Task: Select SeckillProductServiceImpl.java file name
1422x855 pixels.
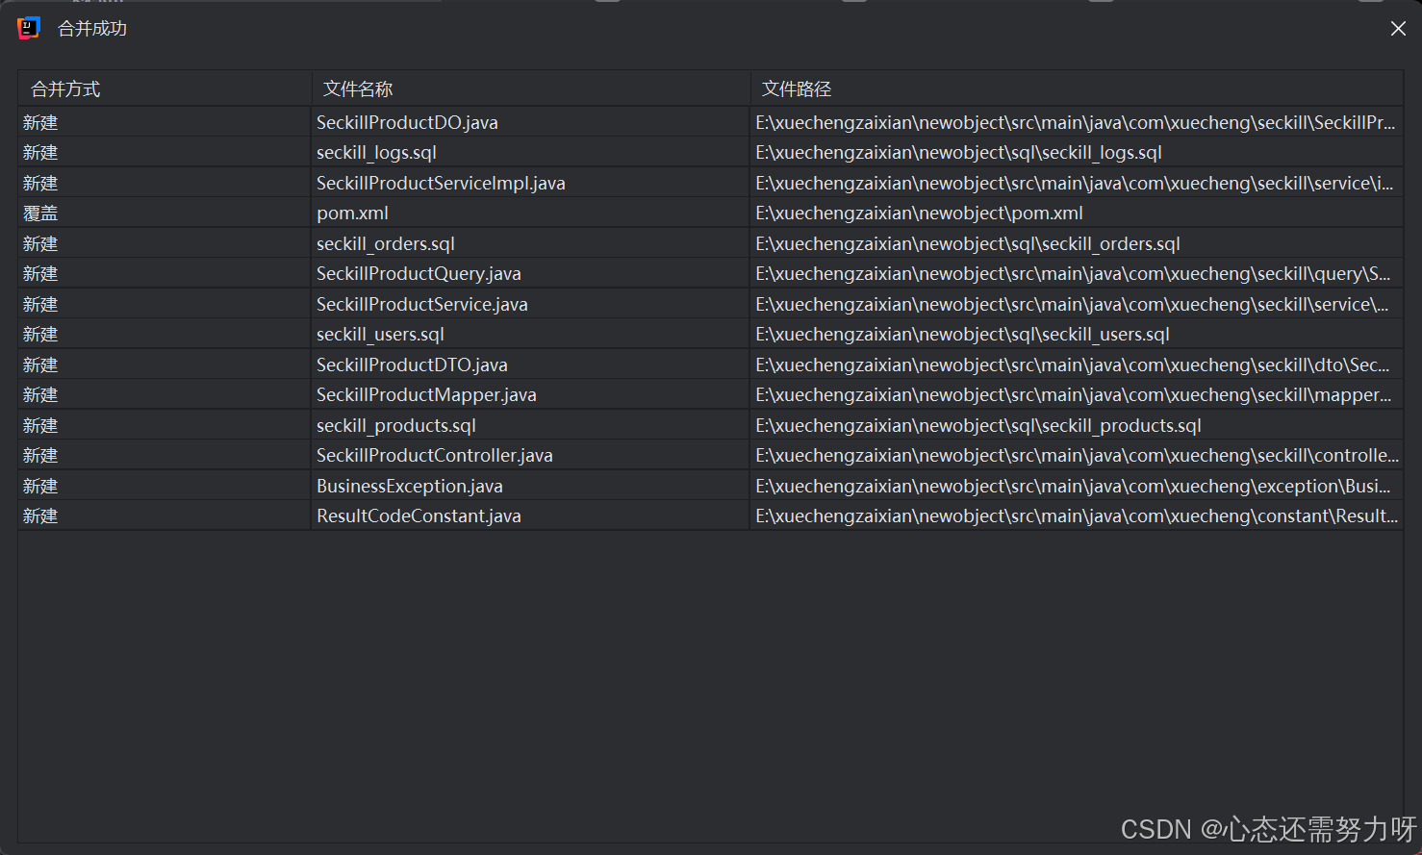Action: [x=441, y=183]
